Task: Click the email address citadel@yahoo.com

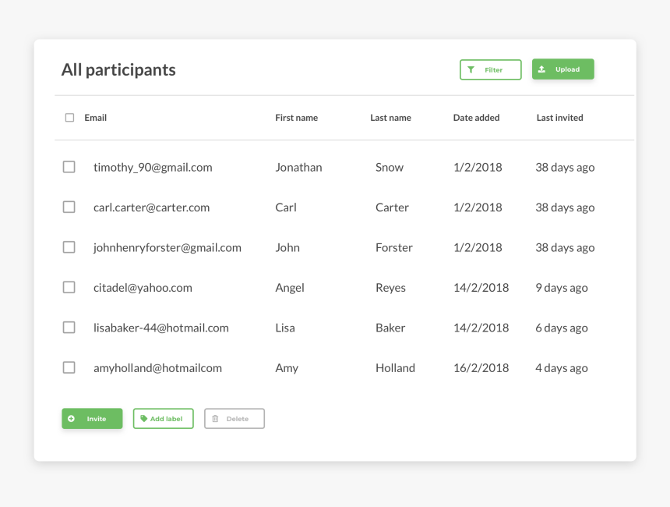Action: [143, 288]
